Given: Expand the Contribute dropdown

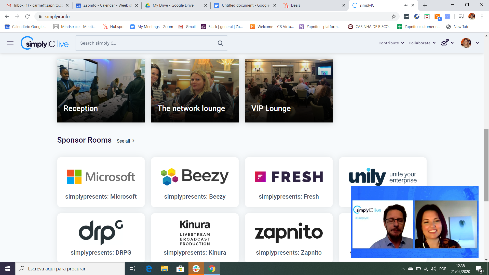Looking at the screenshot, I should [391, 43].
